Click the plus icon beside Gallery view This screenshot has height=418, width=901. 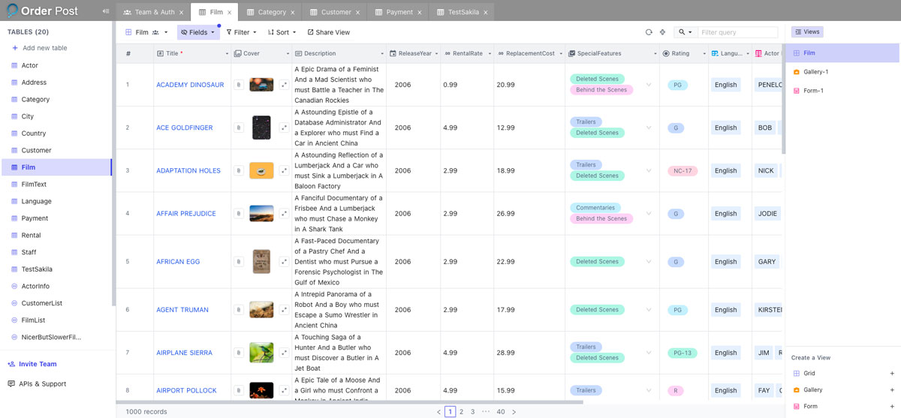pyautogui.click(x=892, y=390)
